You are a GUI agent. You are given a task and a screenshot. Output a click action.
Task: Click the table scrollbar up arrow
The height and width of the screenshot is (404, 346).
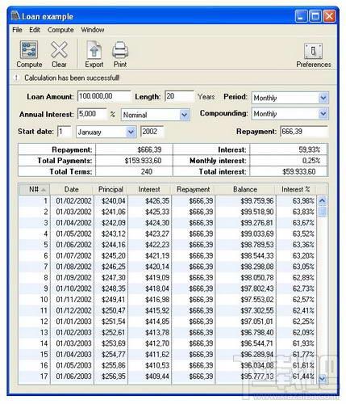322,200
